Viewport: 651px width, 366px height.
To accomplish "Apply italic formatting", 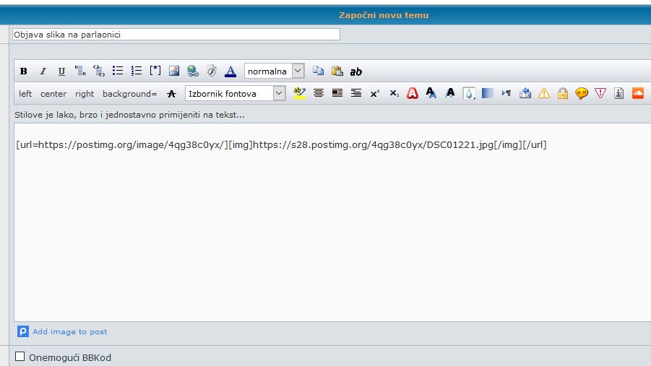I will tap(43, 71).
